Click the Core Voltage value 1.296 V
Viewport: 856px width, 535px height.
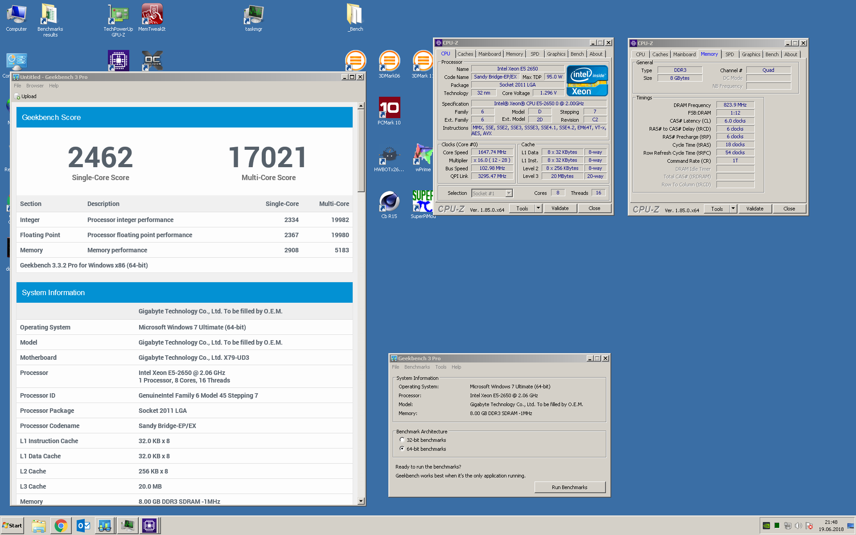pos(548,93)
